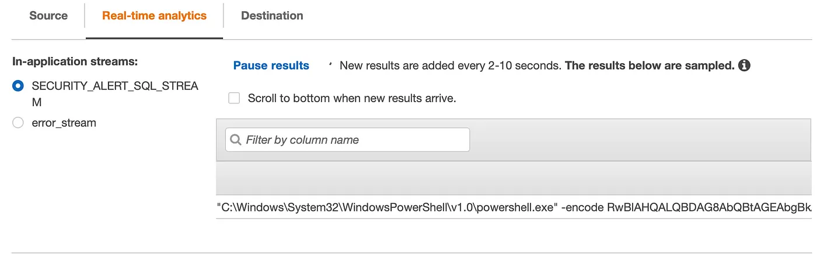Click 'The results below are sampled' text
817x254 pixels.
click(650, 65)
